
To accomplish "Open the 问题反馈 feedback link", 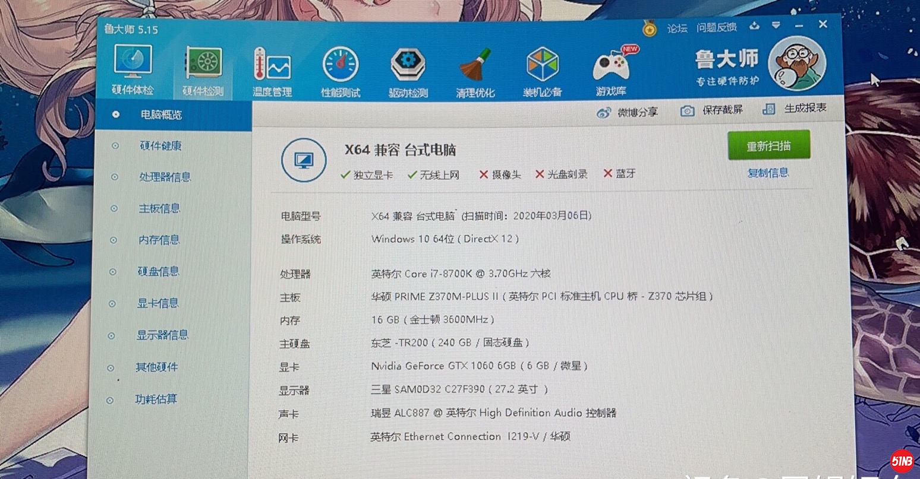I will (717, 27).
